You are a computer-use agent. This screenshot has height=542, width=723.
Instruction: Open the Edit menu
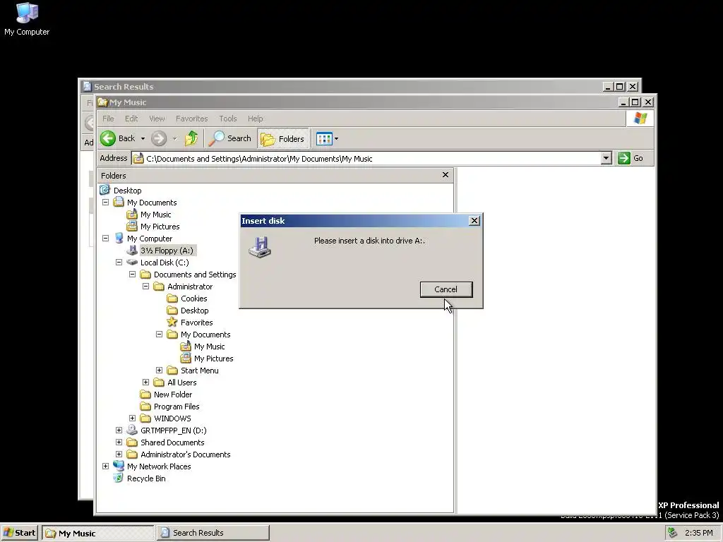(131, 119)
